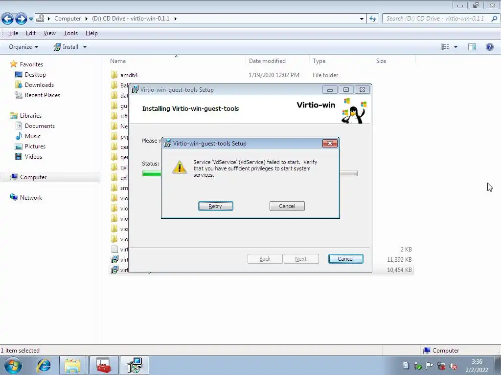
Task: Open the view options dropdown arrow
Action: tap(455, 47)
